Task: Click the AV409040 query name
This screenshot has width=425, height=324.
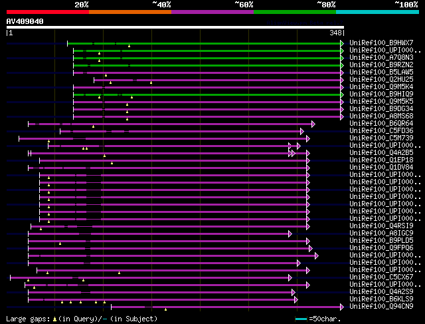Action: [x=25, y=21]
